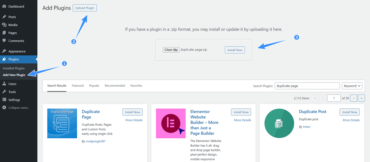Open author Inisev link
This screenshot has height=162, width=370.
307,127
